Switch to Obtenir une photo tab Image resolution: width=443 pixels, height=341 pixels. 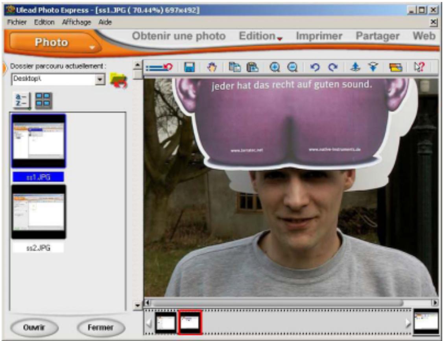(x=179, y=36)
